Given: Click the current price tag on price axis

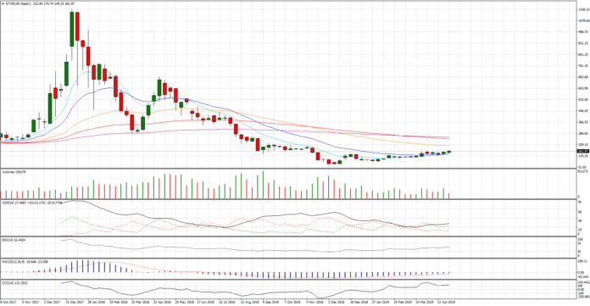Looking at the screenshot, I should [582, 152].
